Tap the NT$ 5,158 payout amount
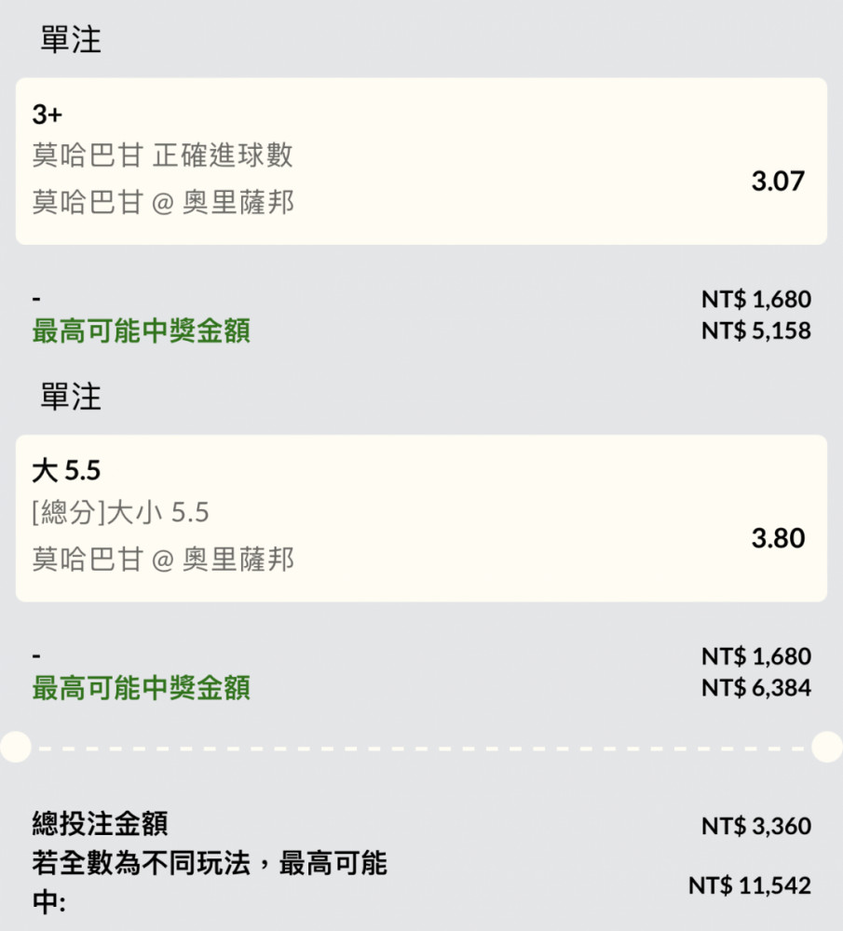This screenshot has height=931, width=843. [756, 331]
